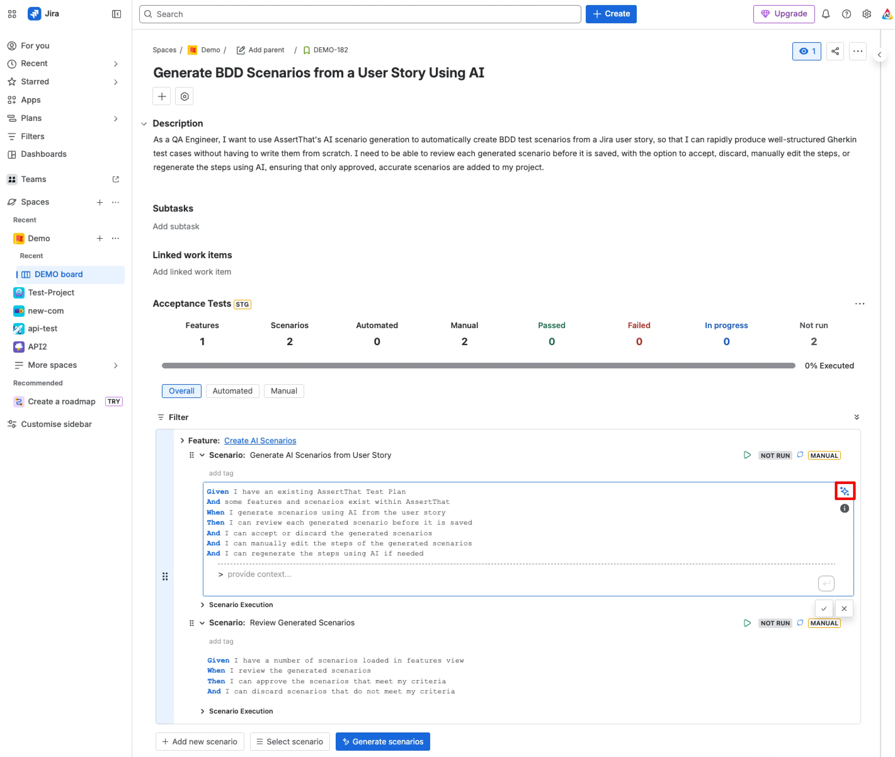Open the work item more actions menu
This screenshot has height=757, width=895.
point(858,52)
